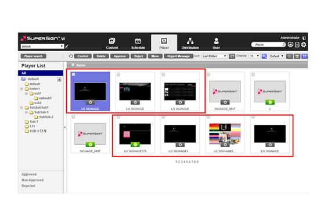This screenshot has height=221, width=331.
Task: Open the Display count dropdown
Action: pyautogui.click(x=254, y=56)
